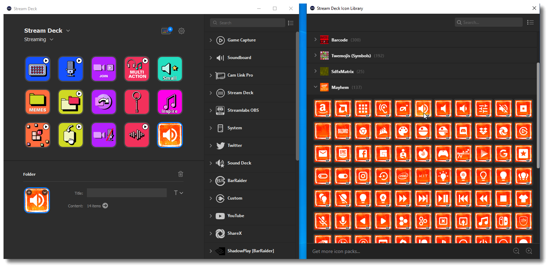This screenshot has width=547, height=266.
Task: Zoom in icons in the Icon Library
Action: tap(529, 251)
